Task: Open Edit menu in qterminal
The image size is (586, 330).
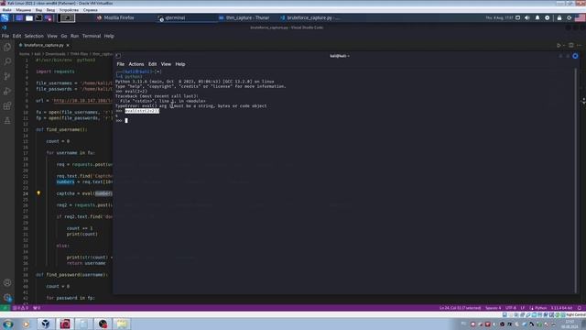Action: [153, 64]
